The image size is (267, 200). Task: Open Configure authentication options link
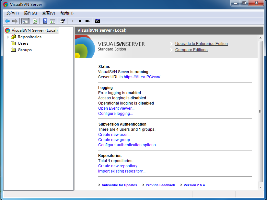tap(128, 145)
